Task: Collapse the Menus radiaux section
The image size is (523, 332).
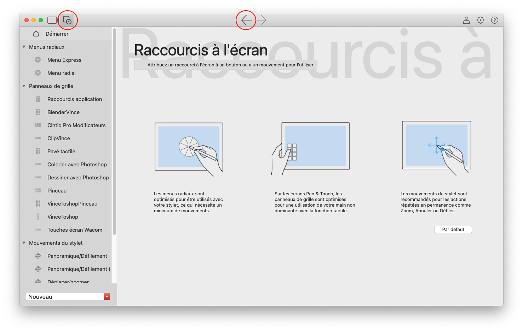Action: click(x=24, y=47)
